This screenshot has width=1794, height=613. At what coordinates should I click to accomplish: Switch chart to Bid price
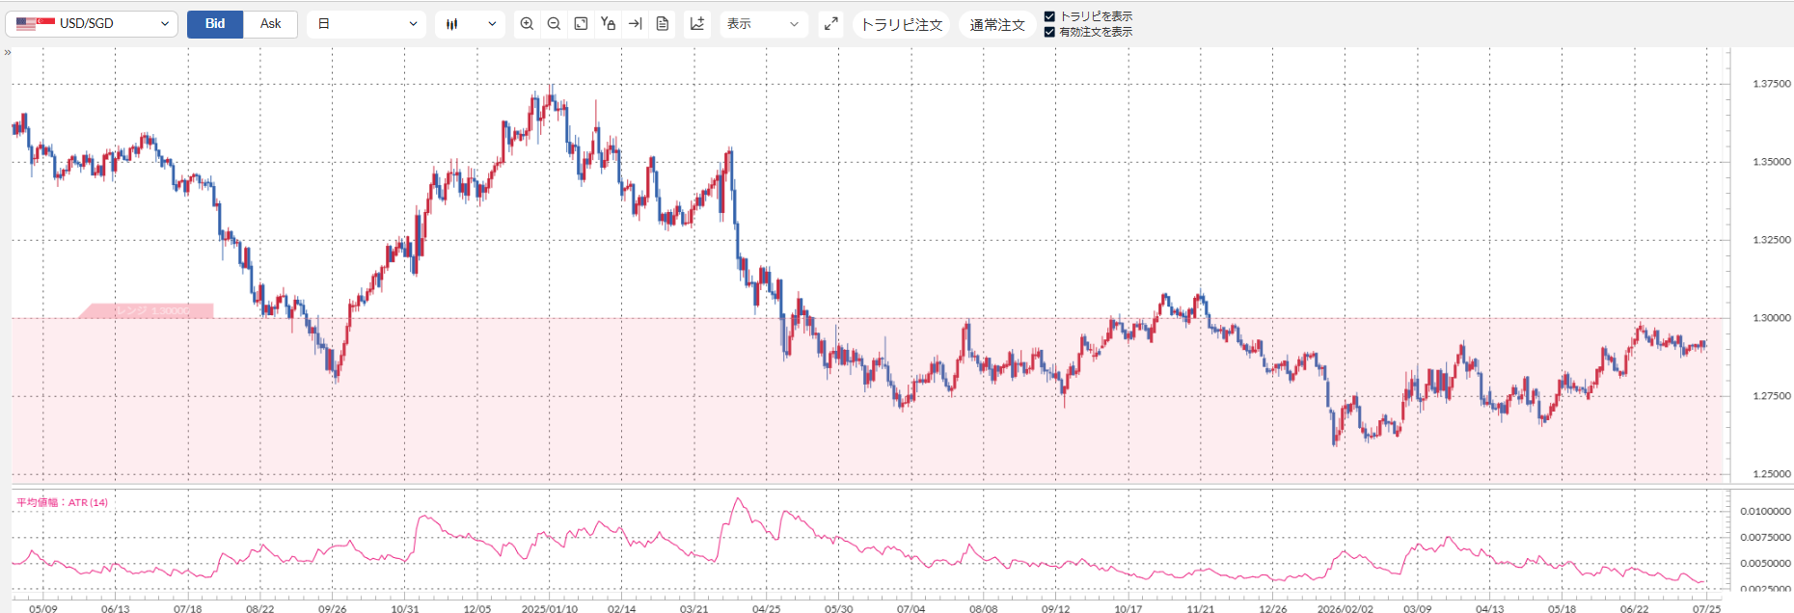(x=215, y=24)
